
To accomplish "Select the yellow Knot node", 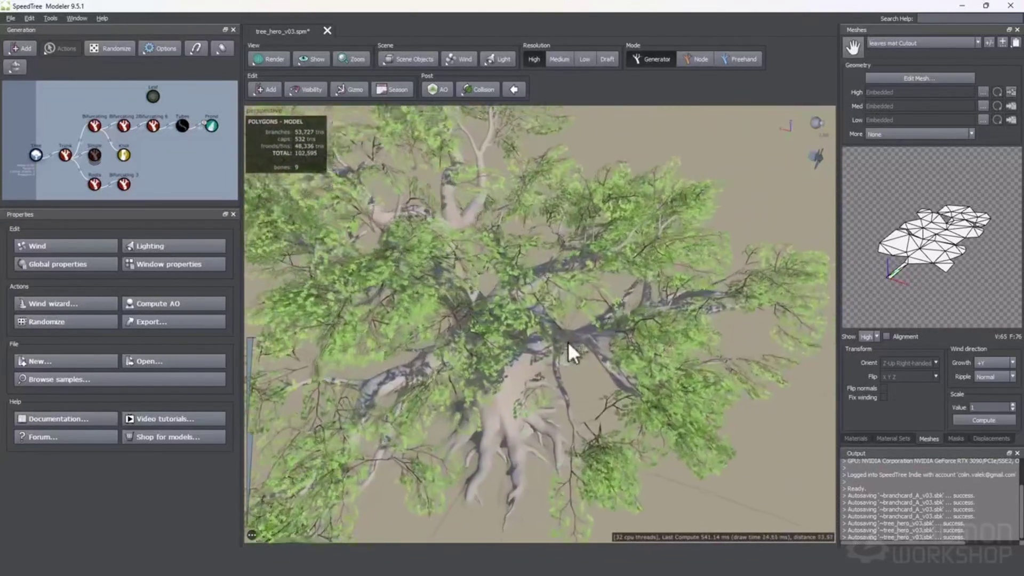I will coord(124,155).
